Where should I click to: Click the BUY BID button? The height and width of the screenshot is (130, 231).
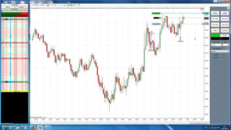pyautogui.click(x=215, y=25)
